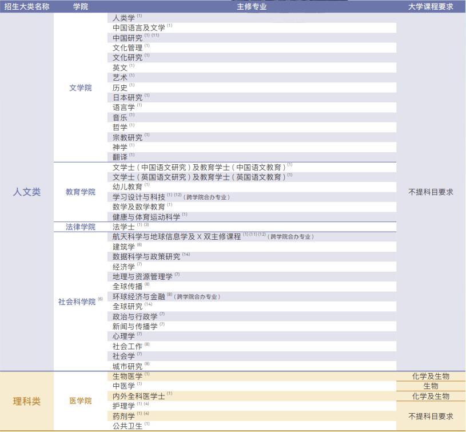Select the 文学院 cell
This screenshot has height=432, width=466.
point(79,88)
